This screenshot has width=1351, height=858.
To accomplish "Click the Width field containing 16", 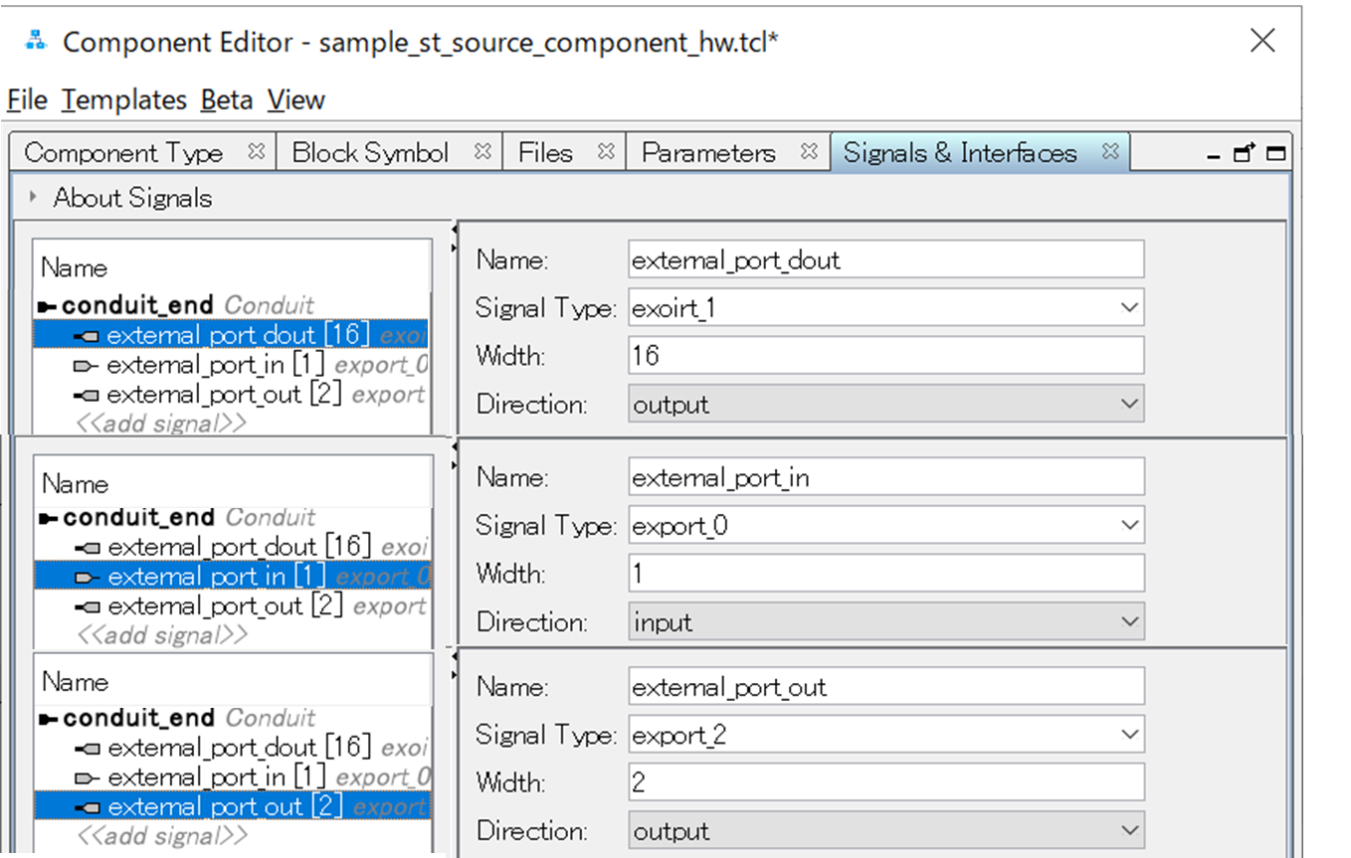I will 885,355.
